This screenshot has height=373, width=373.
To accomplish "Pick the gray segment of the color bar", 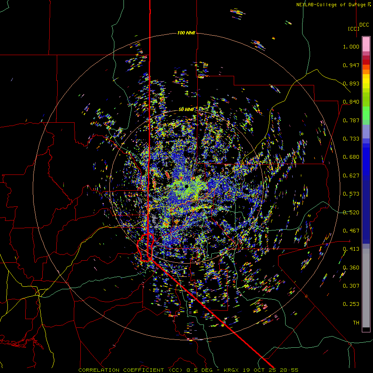I will (366, 288).
